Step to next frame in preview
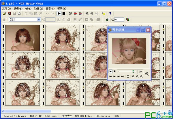 coord(119,76)
